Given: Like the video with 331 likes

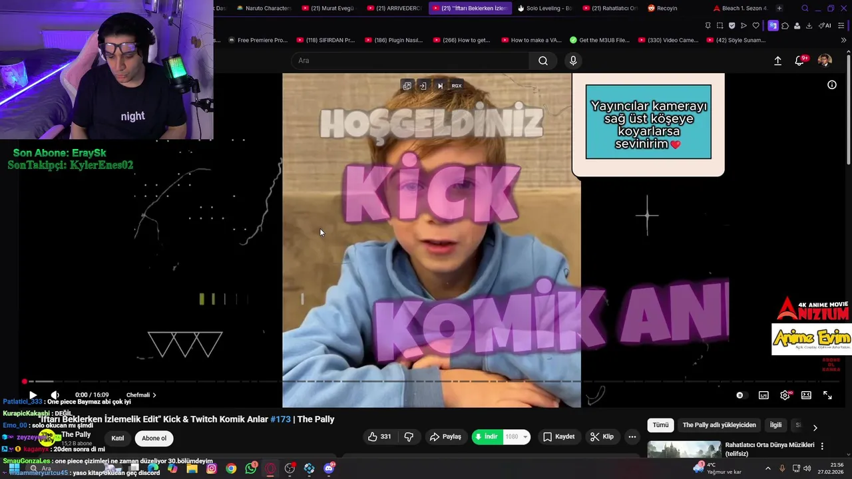Looking at the screenshot, I should tap(380, 437).
